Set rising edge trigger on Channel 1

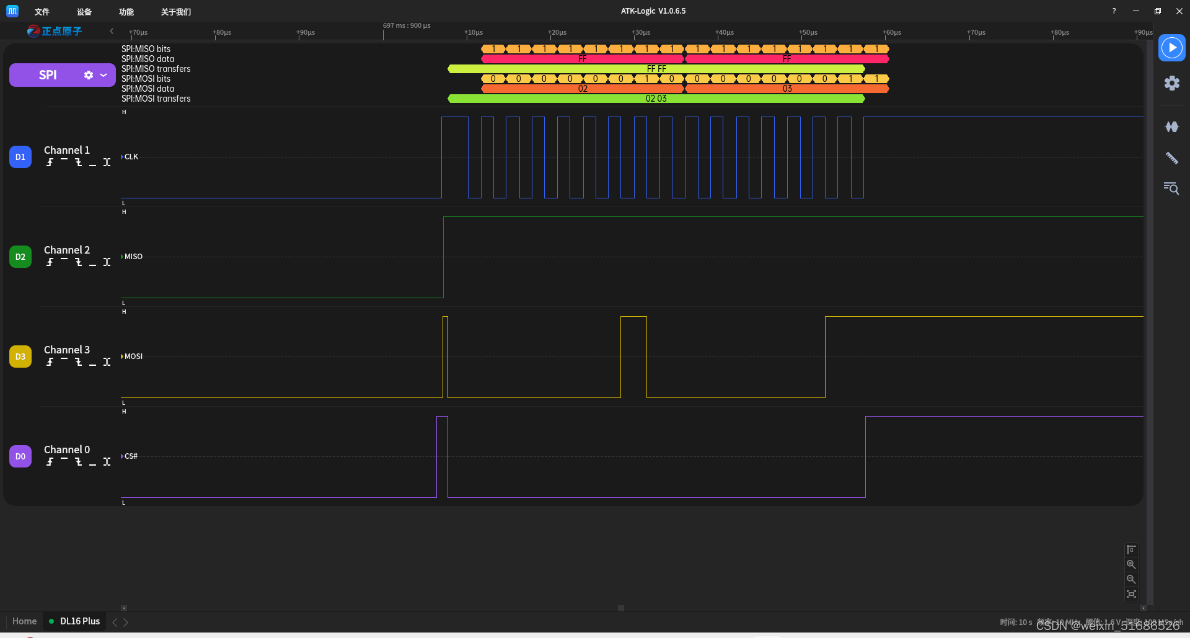[x=50, y=162]
